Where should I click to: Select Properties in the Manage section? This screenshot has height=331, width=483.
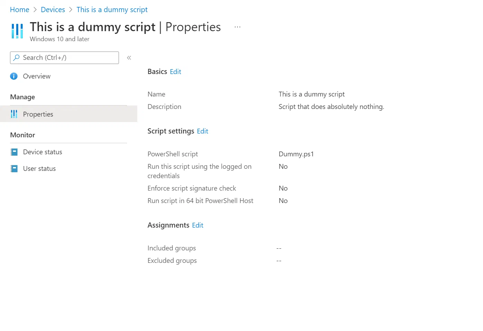coord(68,114)
